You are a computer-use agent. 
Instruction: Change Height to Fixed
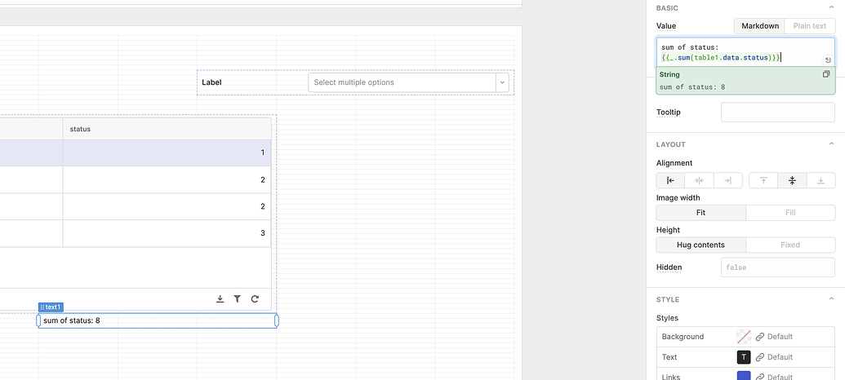coord(789,245)
